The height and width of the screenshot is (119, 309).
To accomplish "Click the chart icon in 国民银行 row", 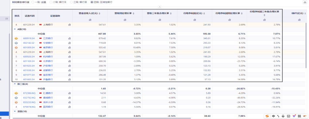I will 69,107.
